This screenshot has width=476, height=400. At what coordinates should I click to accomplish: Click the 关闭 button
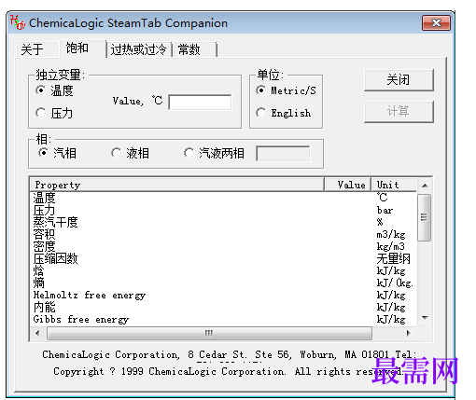click(399, 80)
